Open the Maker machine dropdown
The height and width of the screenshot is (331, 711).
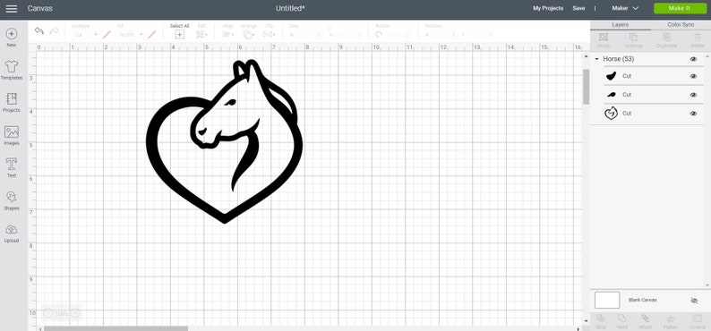tap(625, 8)
